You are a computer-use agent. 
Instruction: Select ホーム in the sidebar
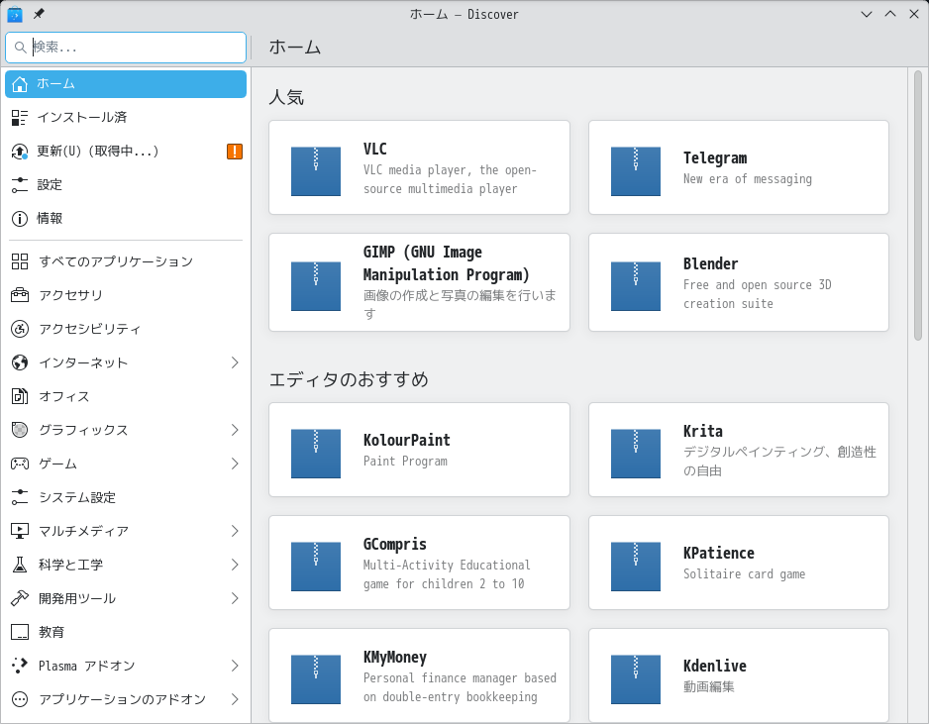pyautogui.click(x=126, y=84)
